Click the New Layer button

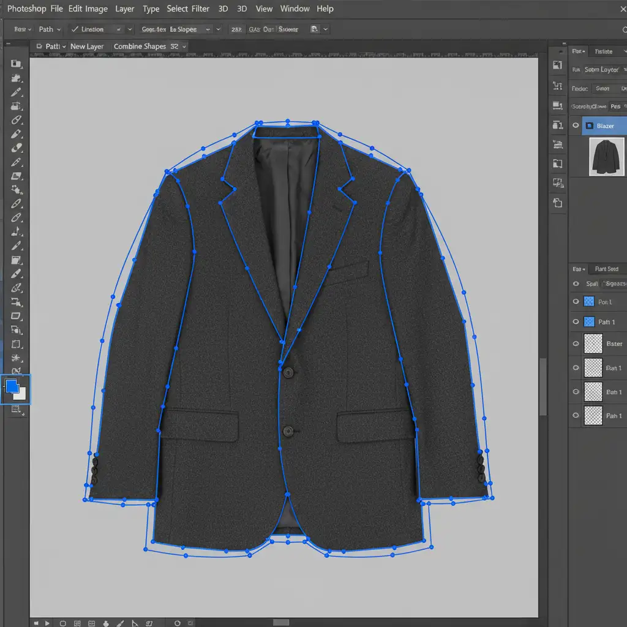point(87,47)
